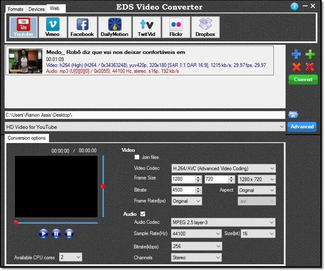The height and width of the screenshot is (271, 325).
Task: Click the output path input field
Action: (x=145, y=115)
